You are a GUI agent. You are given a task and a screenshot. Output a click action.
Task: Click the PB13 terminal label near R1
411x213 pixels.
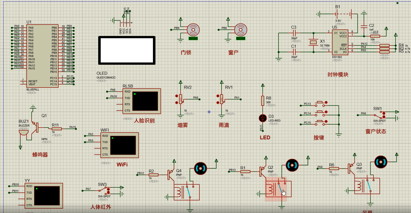coord(232,170)
